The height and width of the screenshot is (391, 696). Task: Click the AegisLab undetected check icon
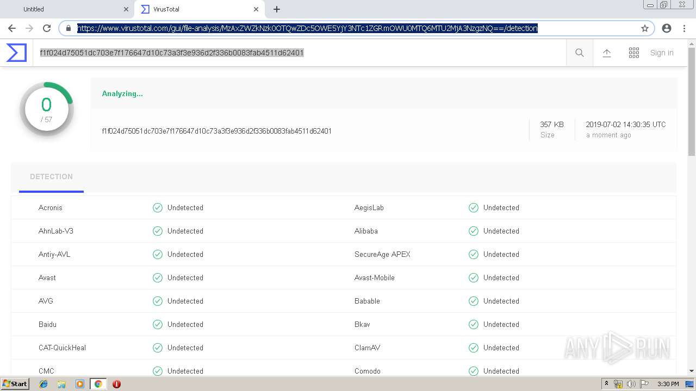[x=474, y=207]
